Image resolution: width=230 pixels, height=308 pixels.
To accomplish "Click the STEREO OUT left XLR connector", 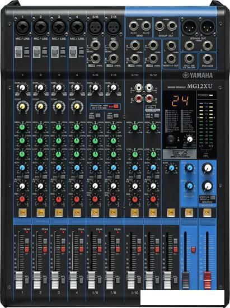I will click(189, 27).
